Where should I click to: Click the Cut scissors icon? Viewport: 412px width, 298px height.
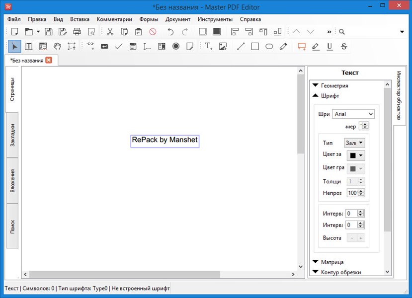(110, 32)
